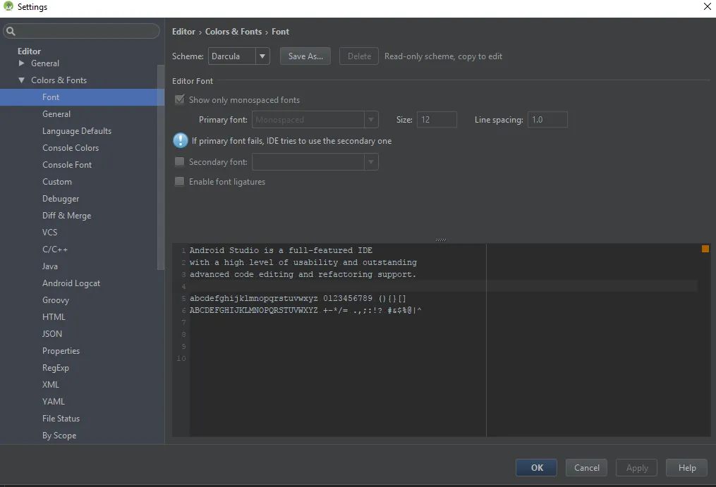Open Console Colors settings
716x487 pixels.
(71, 148)
